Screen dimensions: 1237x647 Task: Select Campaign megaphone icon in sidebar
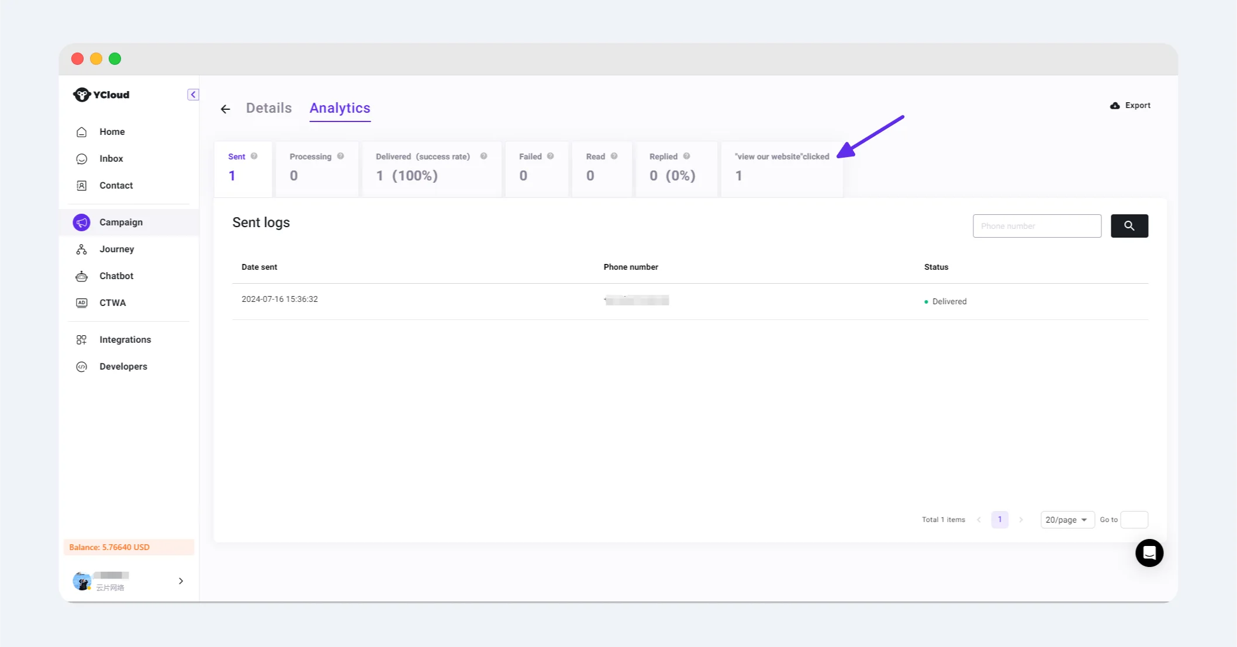pos(81,222)
